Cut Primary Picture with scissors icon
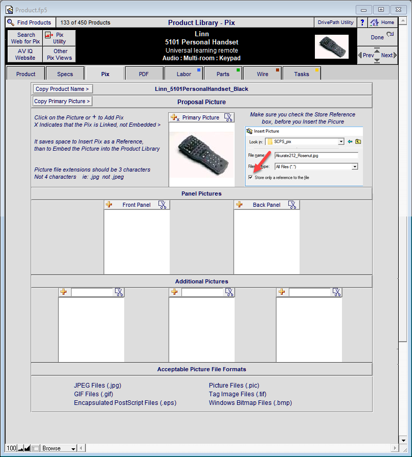Image resolution: width=412 pixels, height=457 pixels. [228, 117]
